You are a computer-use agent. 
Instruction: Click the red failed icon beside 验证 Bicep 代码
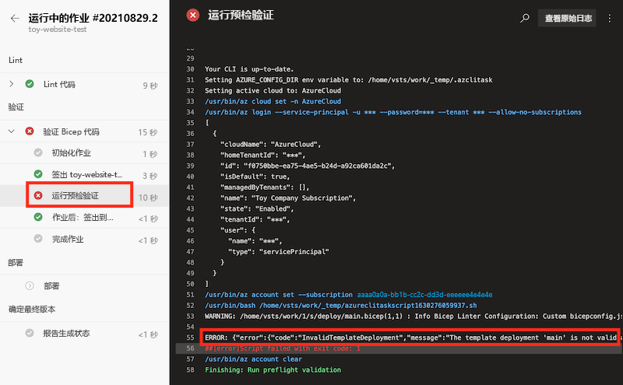pyautogui.click(x=30, y=131)
